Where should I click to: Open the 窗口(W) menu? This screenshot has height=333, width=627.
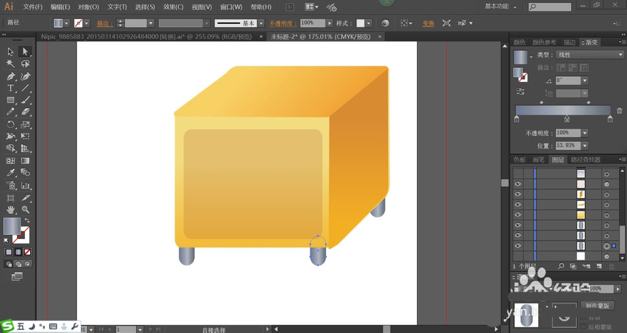coord(231,7)
